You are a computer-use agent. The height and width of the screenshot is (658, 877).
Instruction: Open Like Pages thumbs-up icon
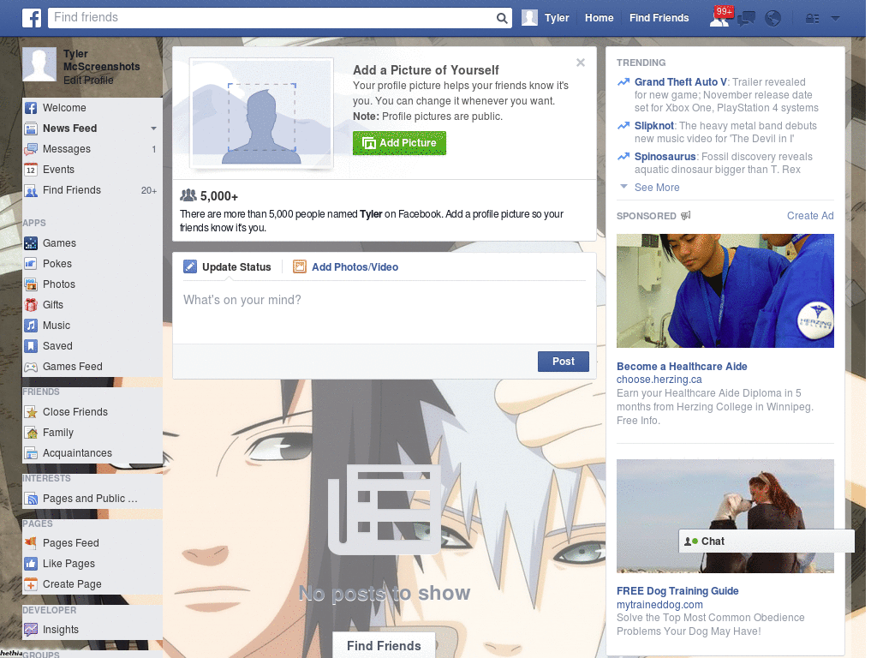[31, 564]
